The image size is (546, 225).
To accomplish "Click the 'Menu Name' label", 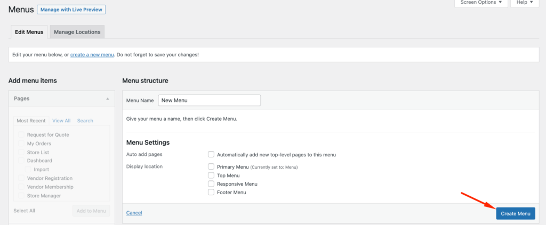I will click(140, 101).
